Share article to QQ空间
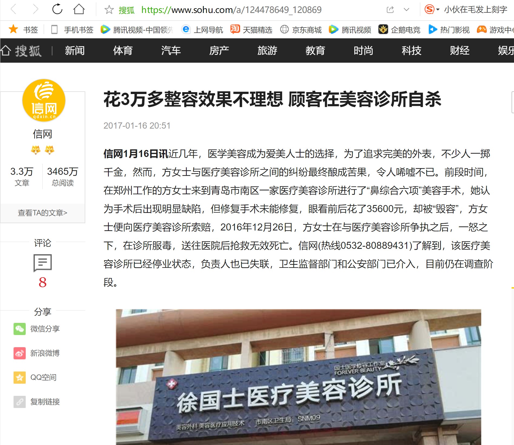514x445 pixels. coord(35,377)
